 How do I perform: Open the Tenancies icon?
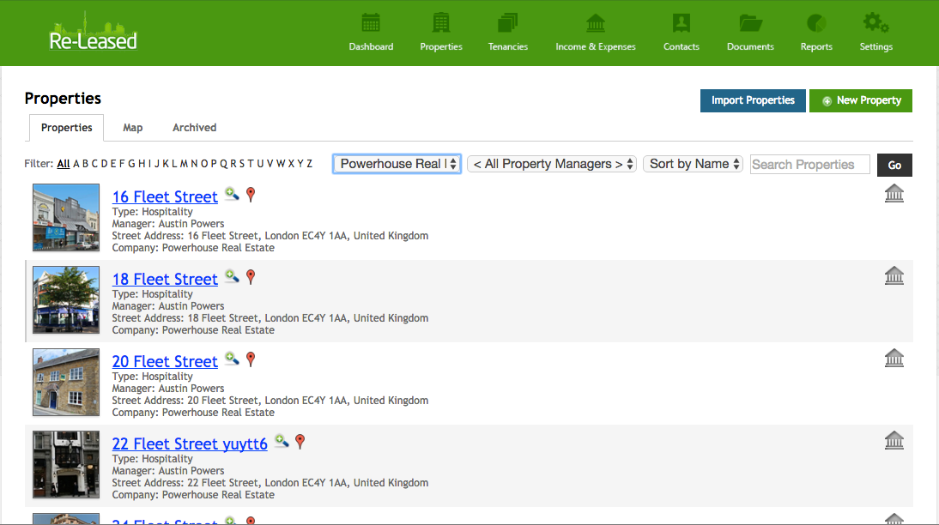pos(507,23)
